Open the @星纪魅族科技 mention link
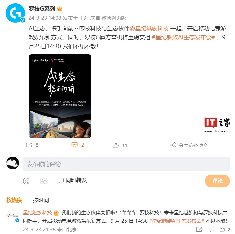235x234 pixels. coord(149,29)
